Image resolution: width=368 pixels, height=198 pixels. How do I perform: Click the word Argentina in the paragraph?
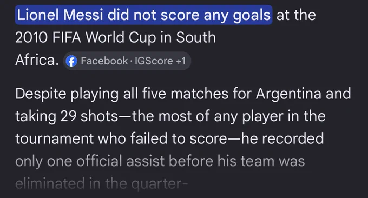pyautogui.click(x=288, y=94)
